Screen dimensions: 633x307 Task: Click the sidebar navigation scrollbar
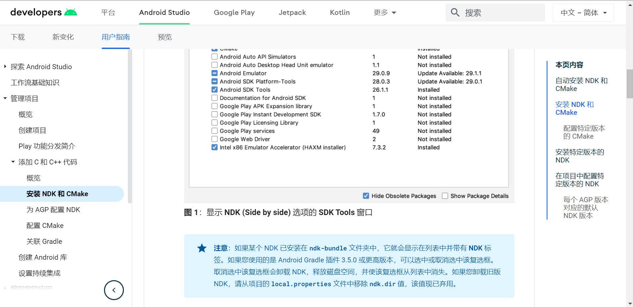coord(130,126)
